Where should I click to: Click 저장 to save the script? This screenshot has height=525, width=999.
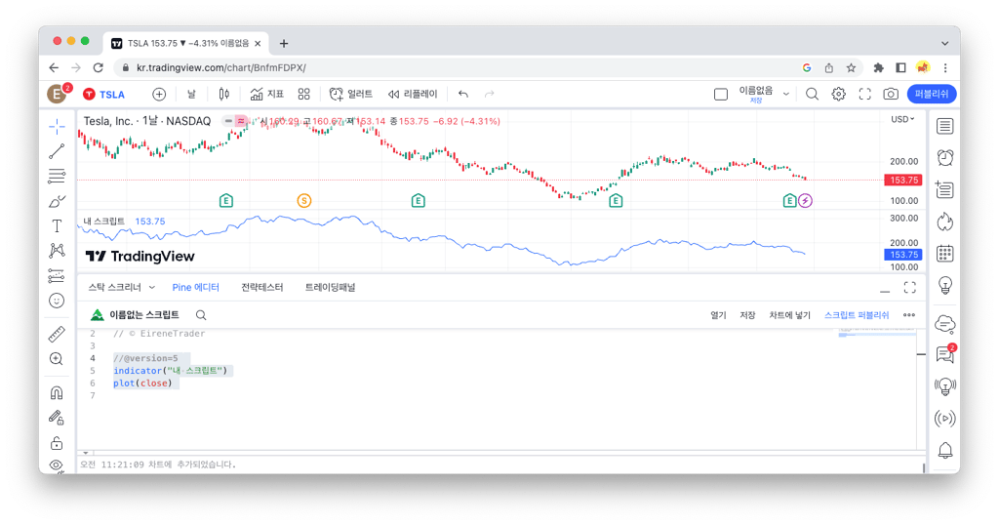click(x=747, y=315)
